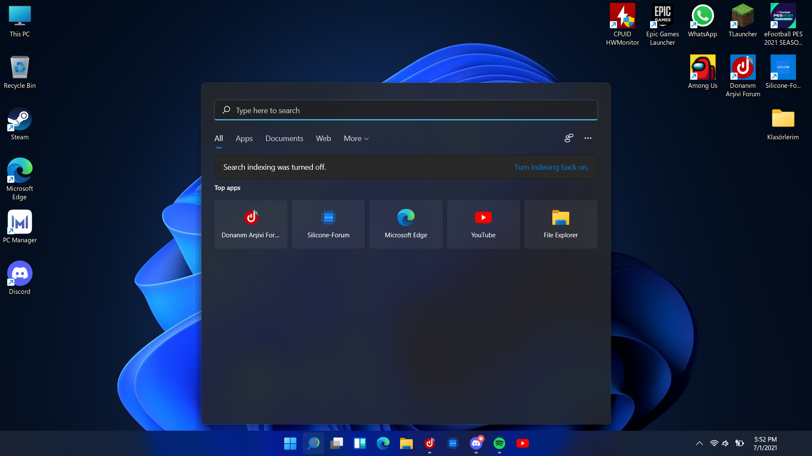
Task: Switch to the Documents tab
Action: pyautogui.click(x=284, y=138)
